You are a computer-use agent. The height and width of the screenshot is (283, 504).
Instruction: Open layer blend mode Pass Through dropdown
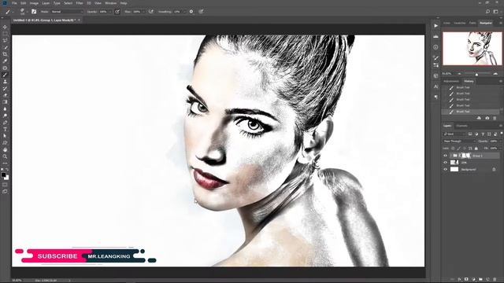459,141
